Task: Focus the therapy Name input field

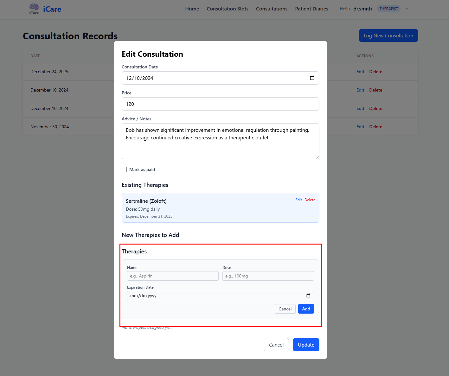Action: pos(173,276)
